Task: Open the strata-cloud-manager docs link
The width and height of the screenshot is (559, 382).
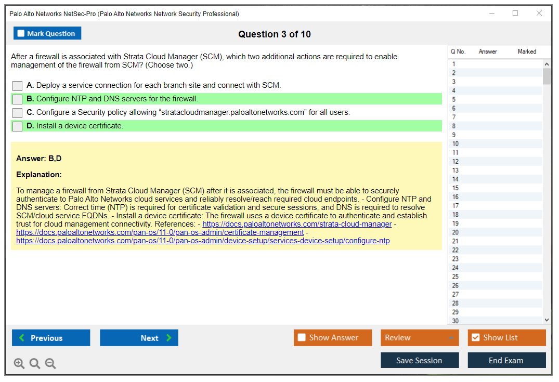Action: click(297, 224)
